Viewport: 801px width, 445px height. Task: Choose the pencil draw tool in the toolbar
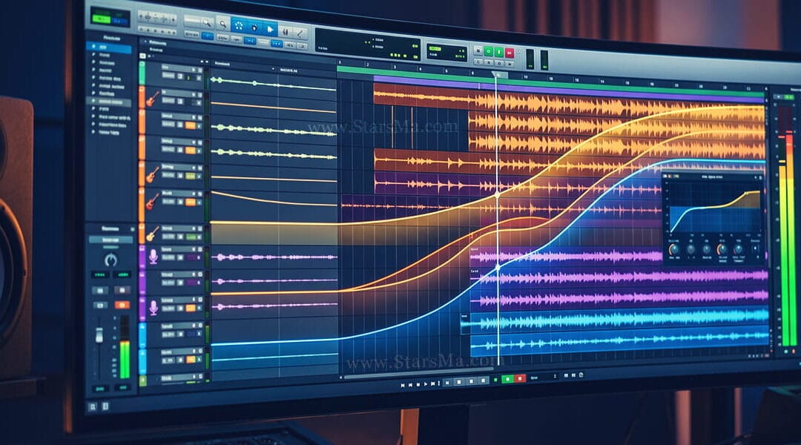point(300,33)
